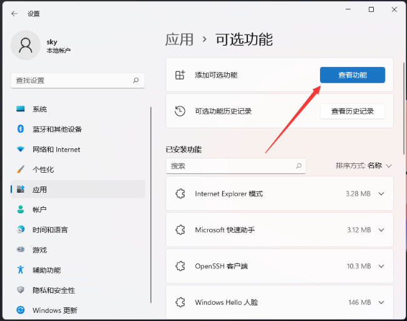
Task: Click the puzzle icon for Windows Hello 人脸
Action: 180,302
